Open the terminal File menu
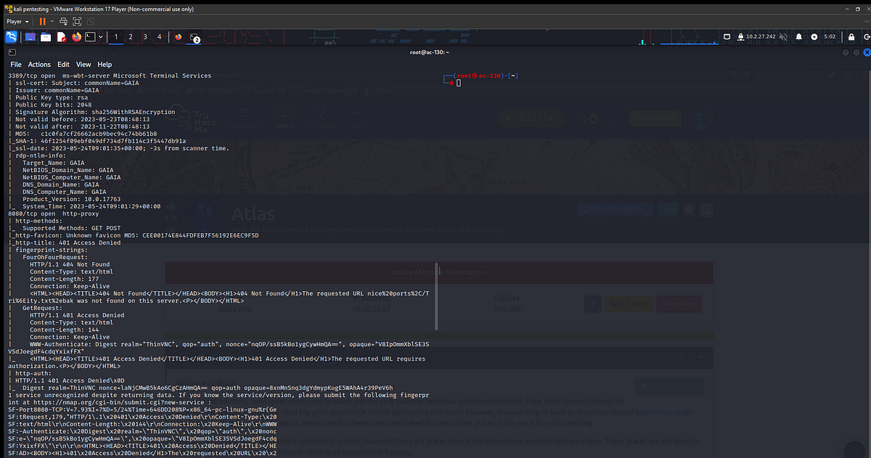Screen dimensions: 871x458 [16, 65]
